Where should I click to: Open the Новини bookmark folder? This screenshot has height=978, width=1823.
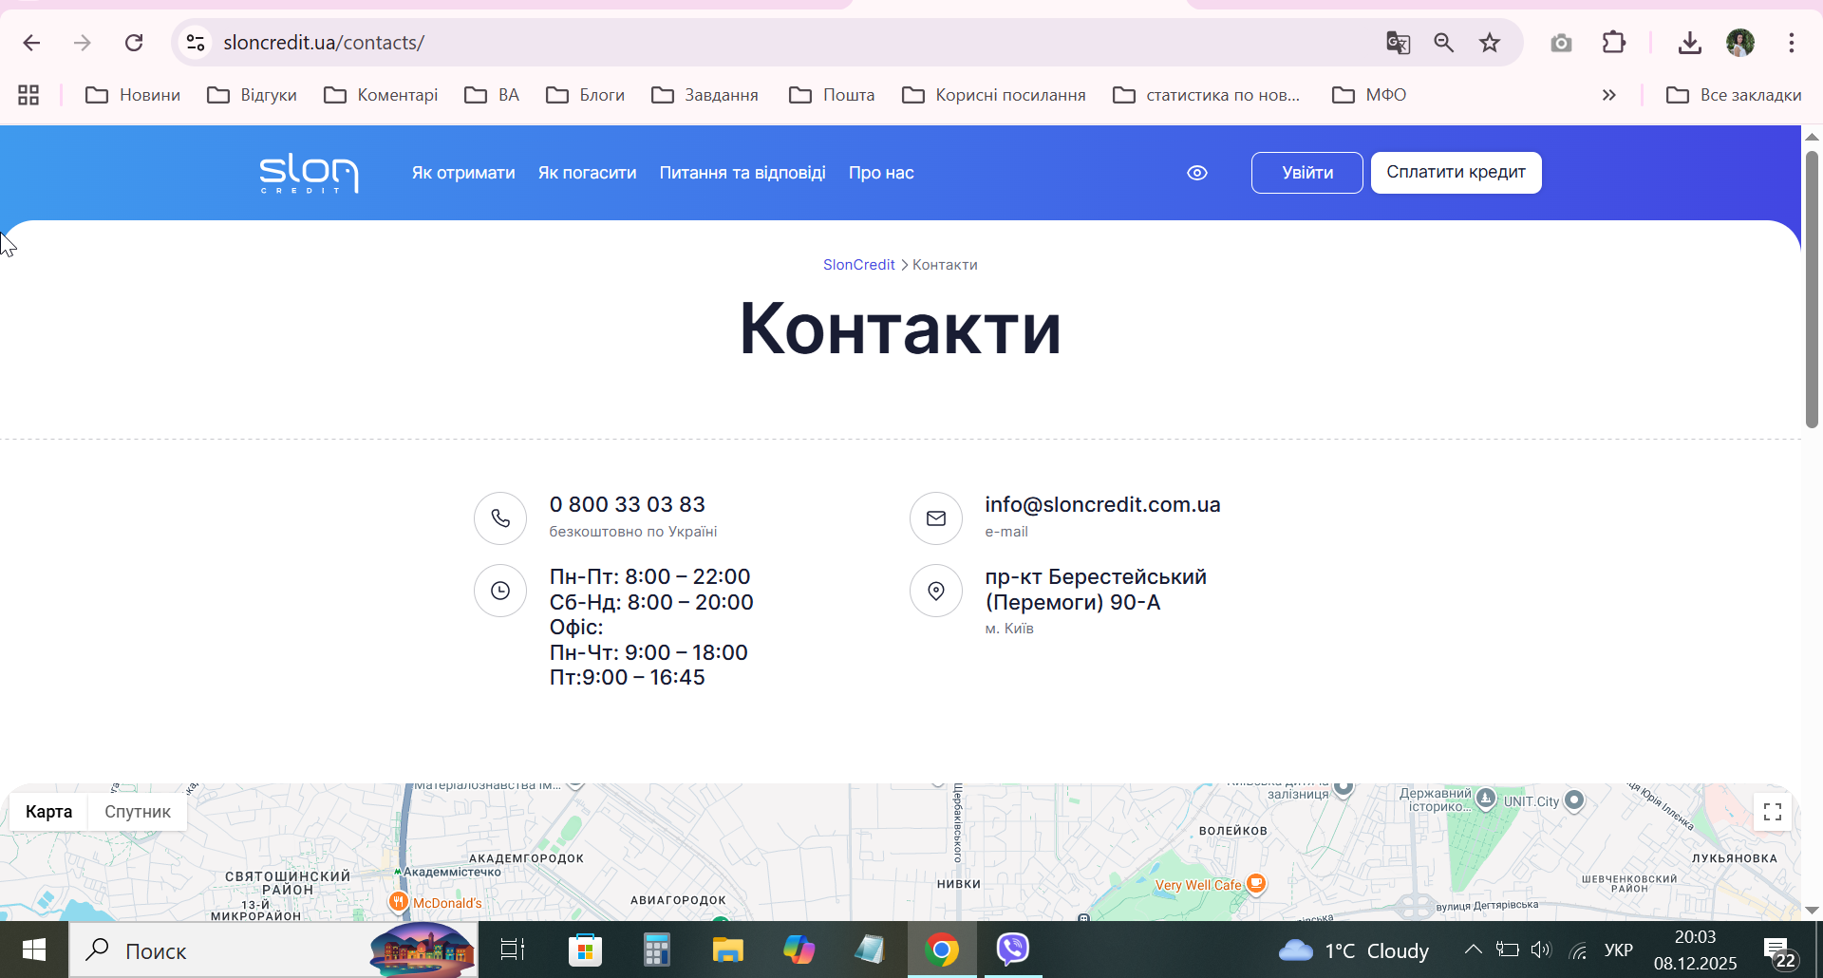133,95
